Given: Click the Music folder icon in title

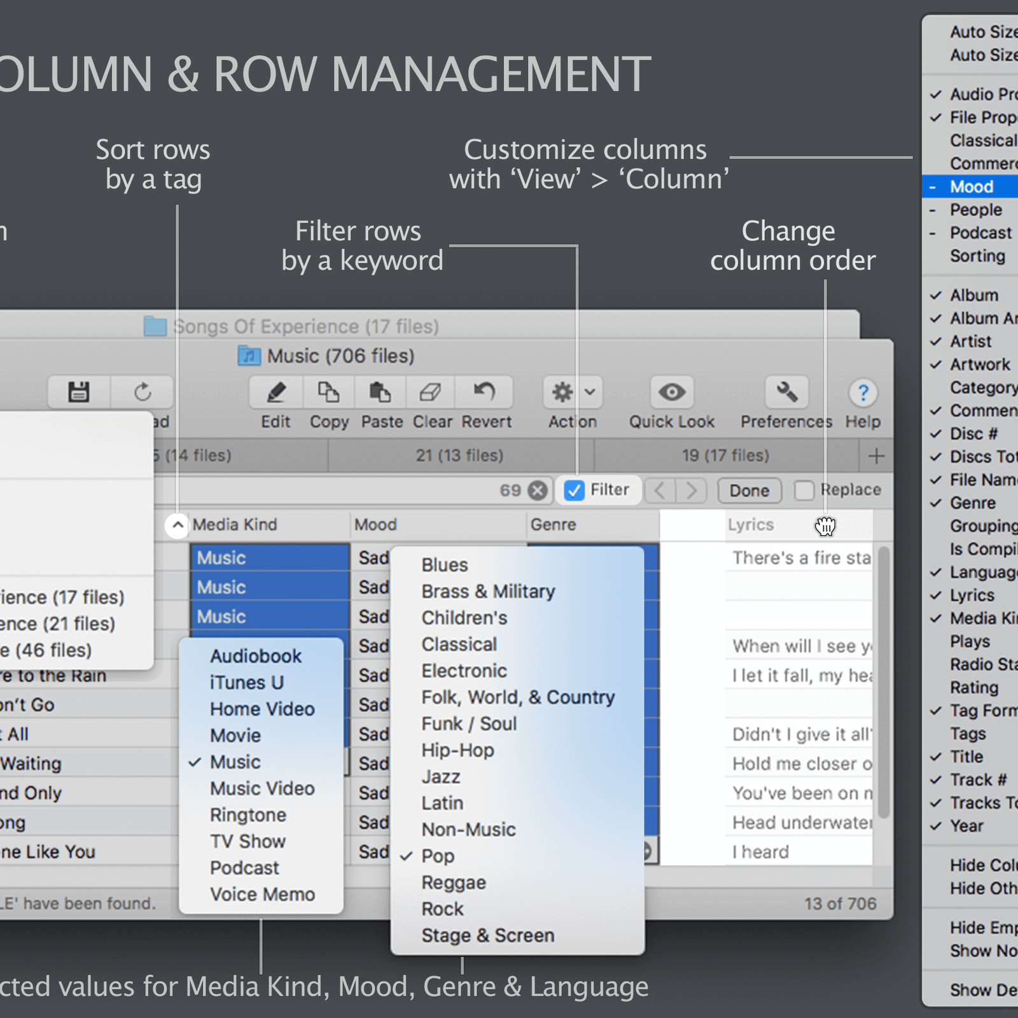Looking at the screenshot, I should (249, 355).
